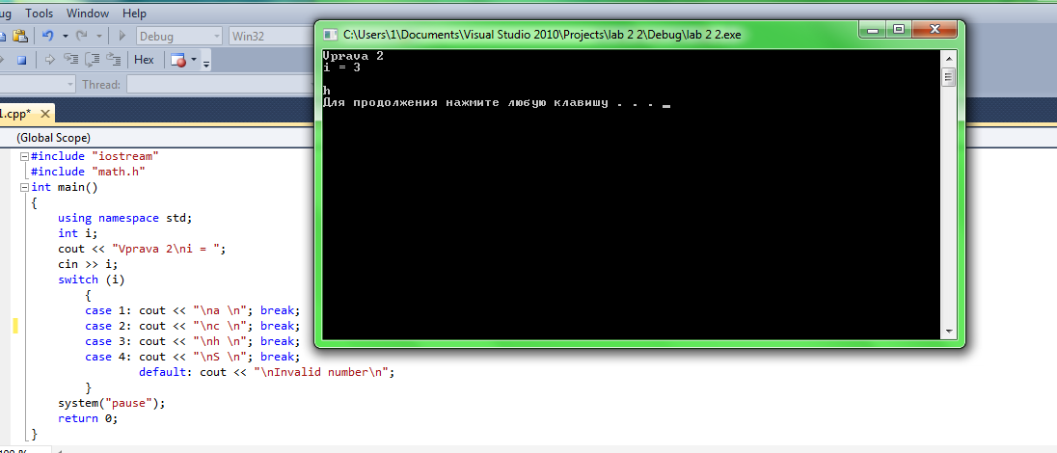Click the 'int i;' code line
Viewport: 1057px width, 453px height.
(x=78, y=233)
